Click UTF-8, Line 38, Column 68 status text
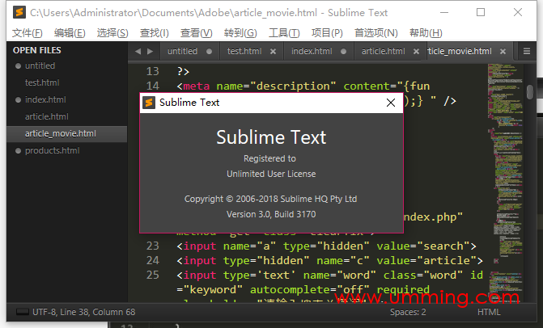This screenshot has height=328, width=543. point(84,312)
